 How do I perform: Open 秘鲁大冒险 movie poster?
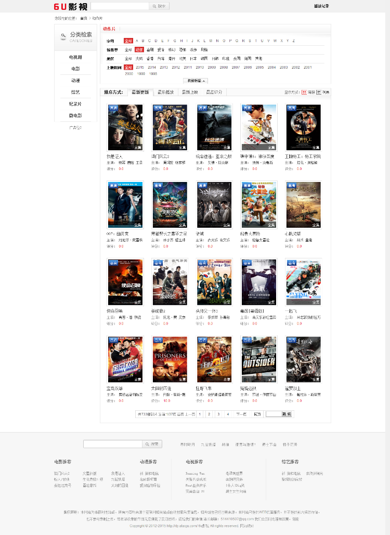(258, 205)
